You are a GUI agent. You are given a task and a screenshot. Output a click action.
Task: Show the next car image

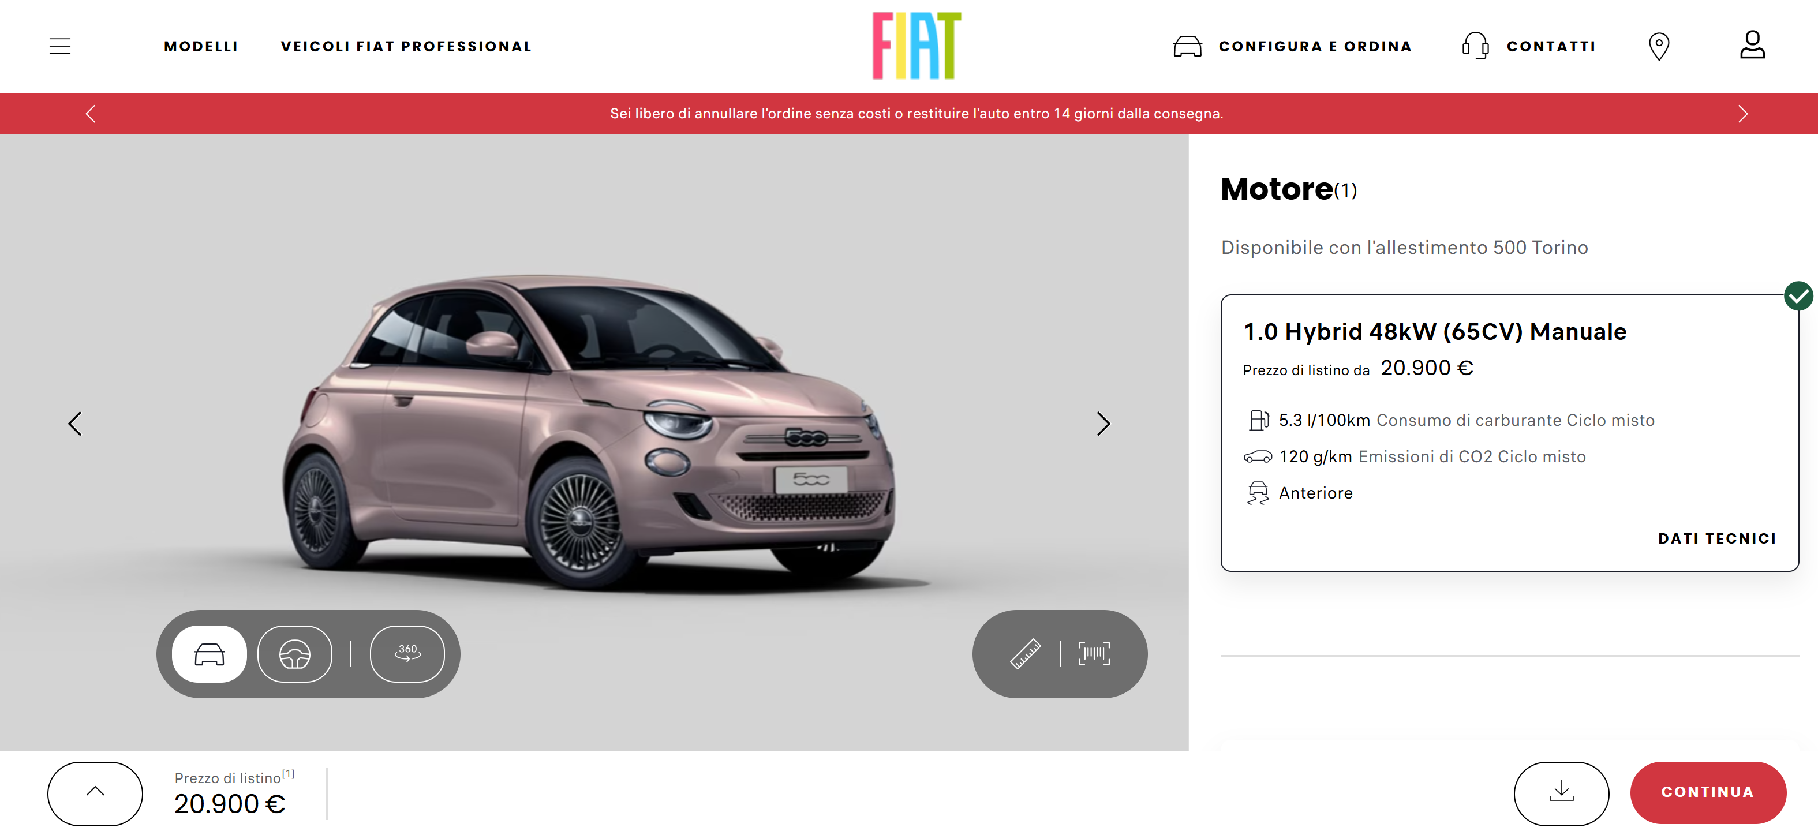[x=1103, y=424]
